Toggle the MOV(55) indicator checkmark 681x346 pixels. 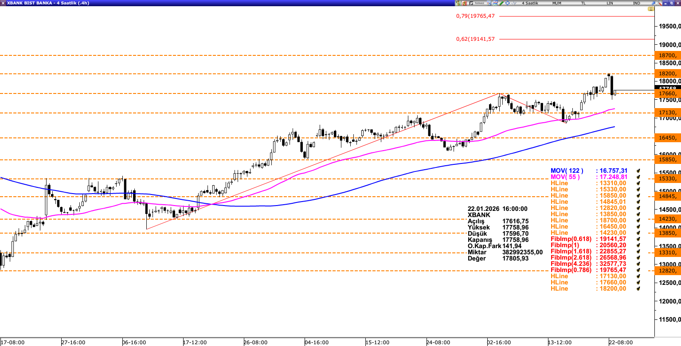coord(638,177)
